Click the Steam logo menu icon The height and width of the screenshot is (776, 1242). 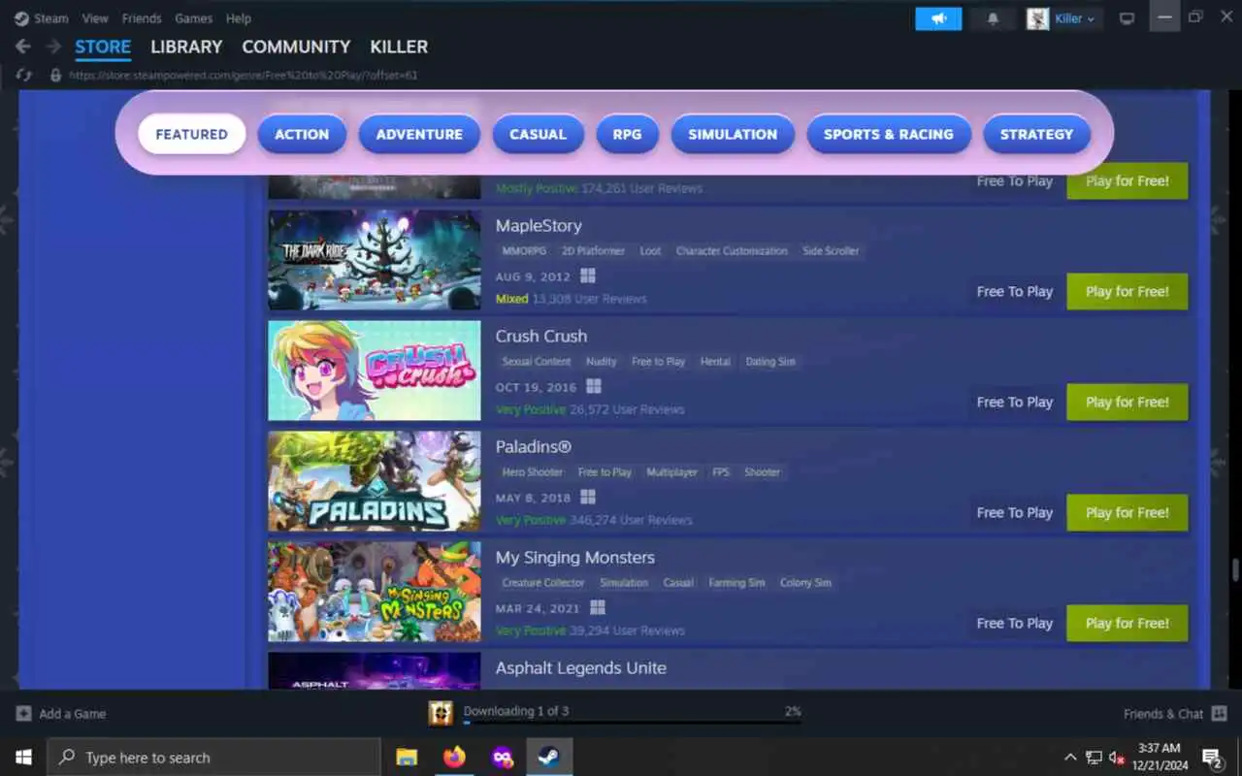pos(21,18)
